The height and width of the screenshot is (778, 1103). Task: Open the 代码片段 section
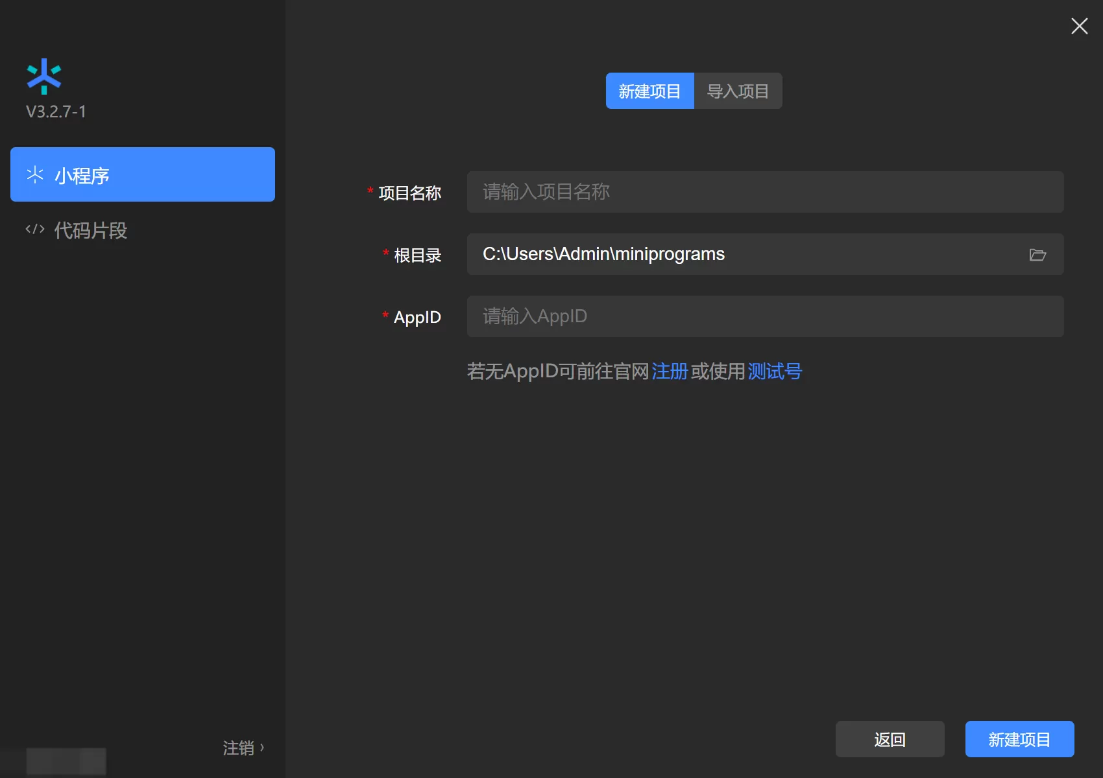coord(90,229)
